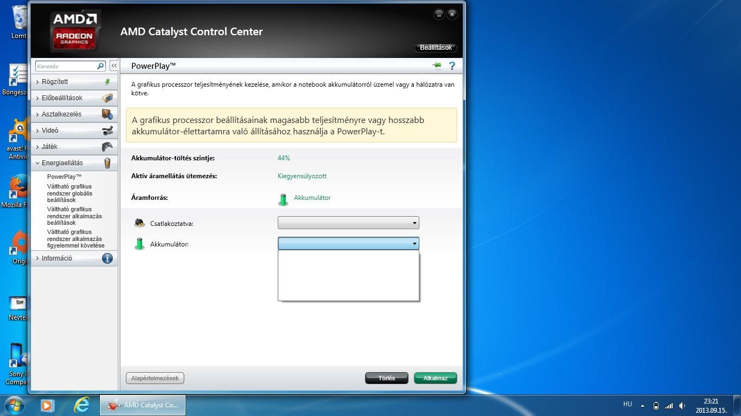This screenshot has height=416, width=741.
Task: Close the Catalyst Control Center window
Action: point(452,15)
